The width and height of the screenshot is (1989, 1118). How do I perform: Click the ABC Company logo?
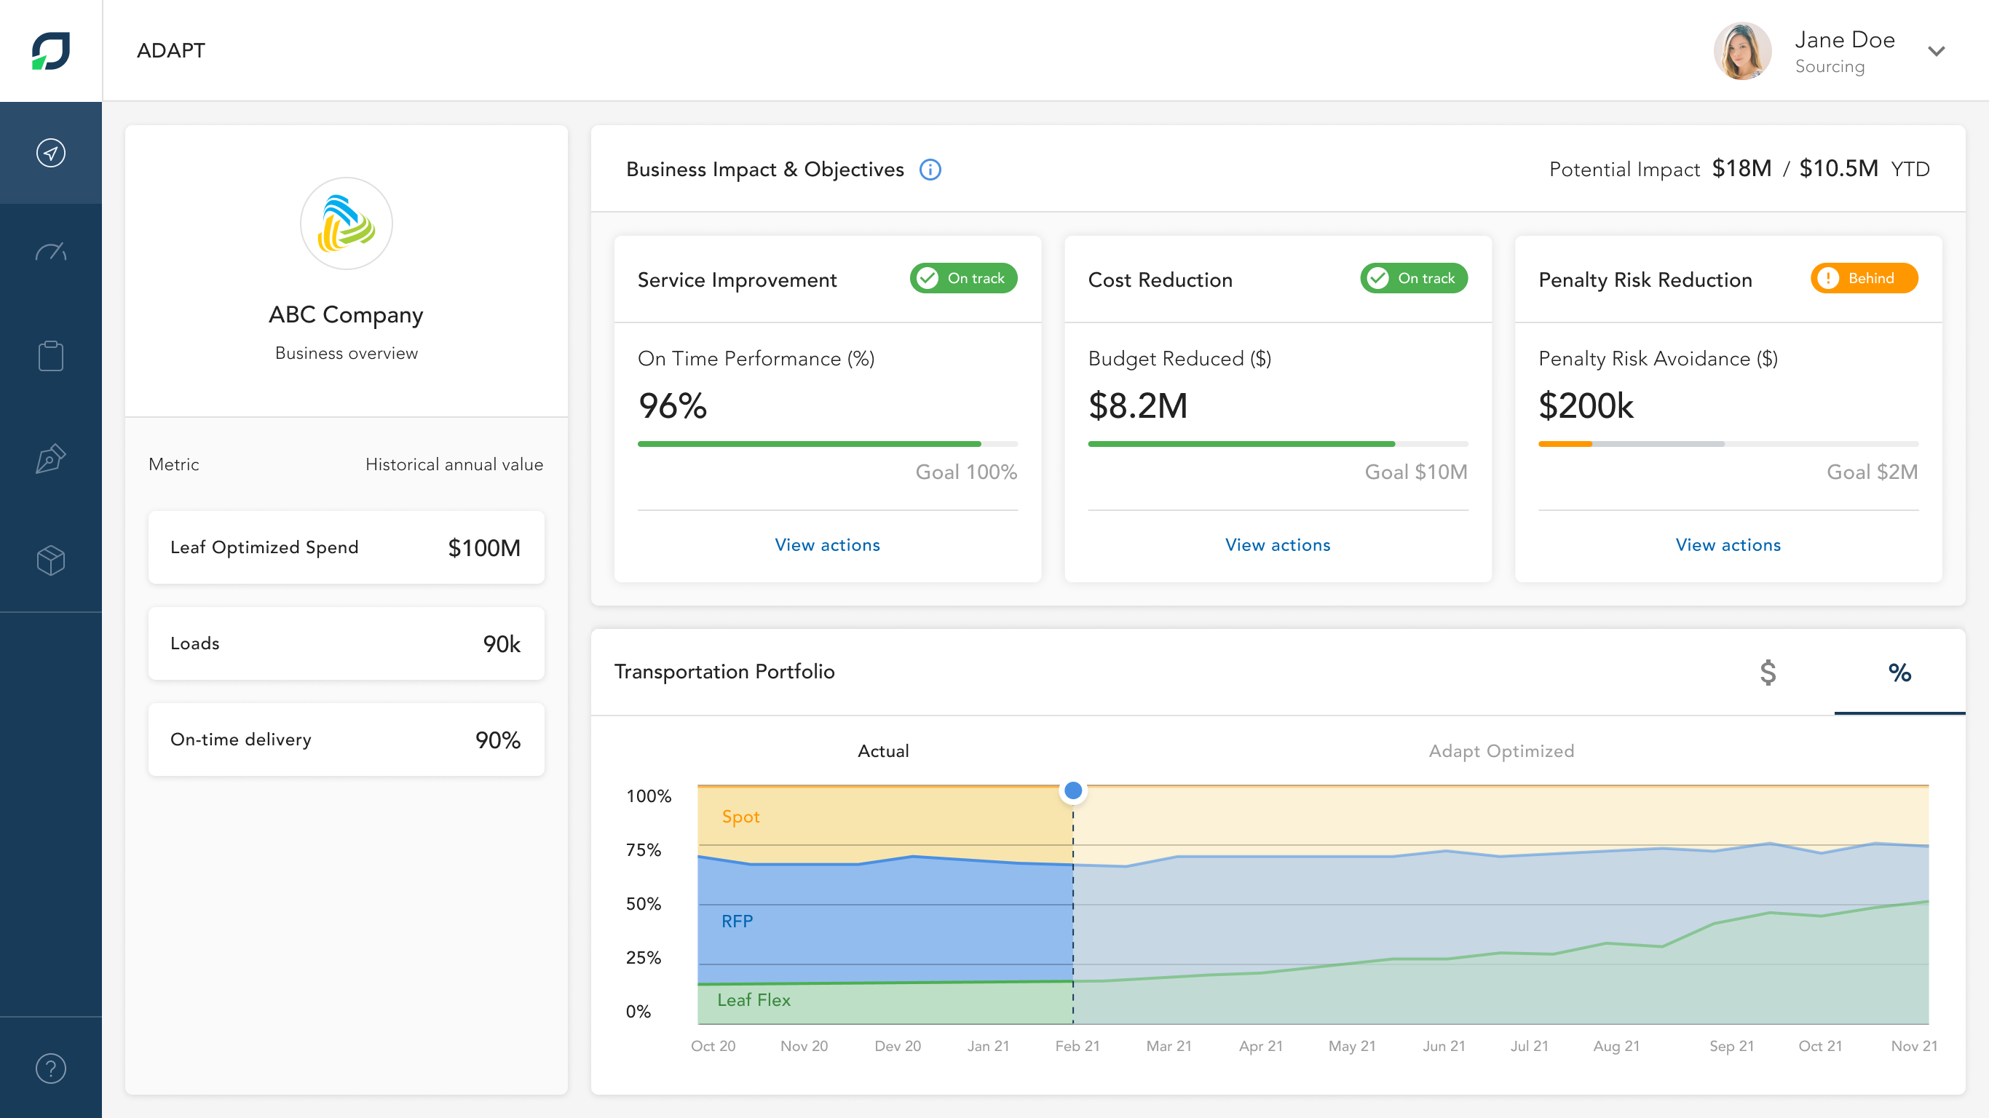point(346,224)
